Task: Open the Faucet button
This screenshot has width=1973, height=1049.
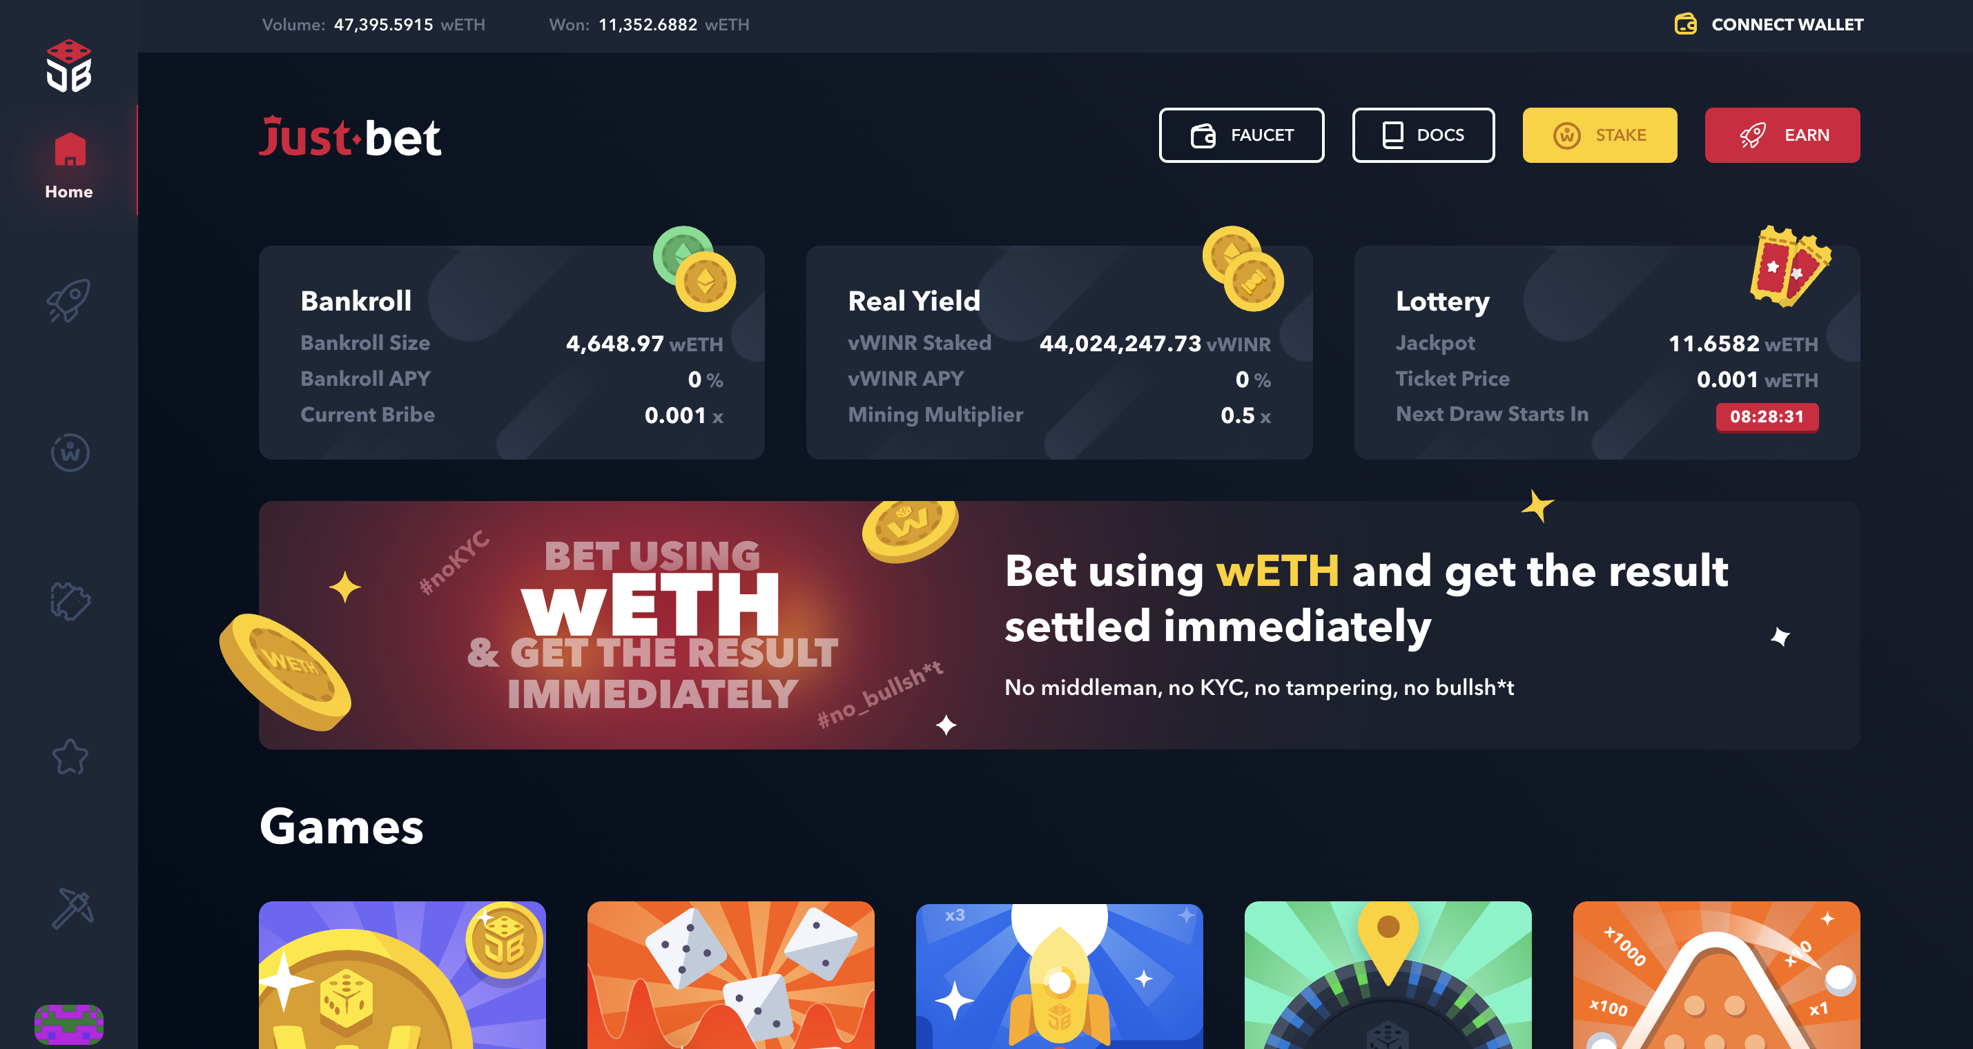Action: coord(1241,135)
